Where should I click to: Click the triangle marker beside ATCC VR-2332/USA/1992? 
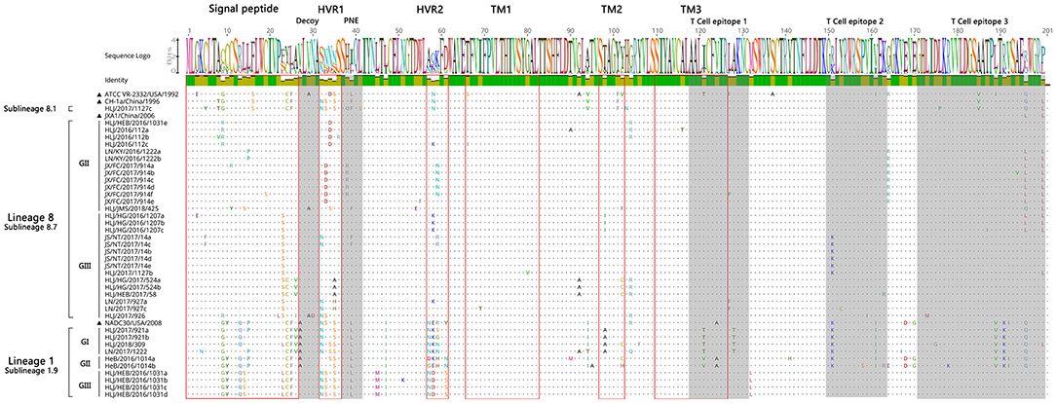(x=100, y=94)
